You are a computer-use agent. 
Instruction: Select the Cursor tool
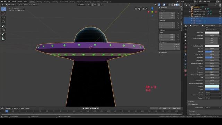tap(3, 13)
